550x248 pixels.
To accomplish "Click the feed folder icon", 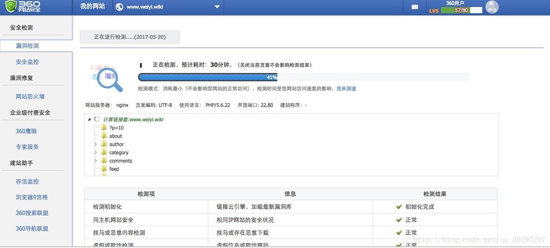I will pyautogui.click(x=104, y=169).
